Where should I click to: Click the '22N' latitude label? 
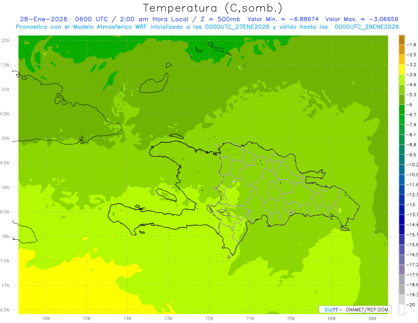point(5,40)
